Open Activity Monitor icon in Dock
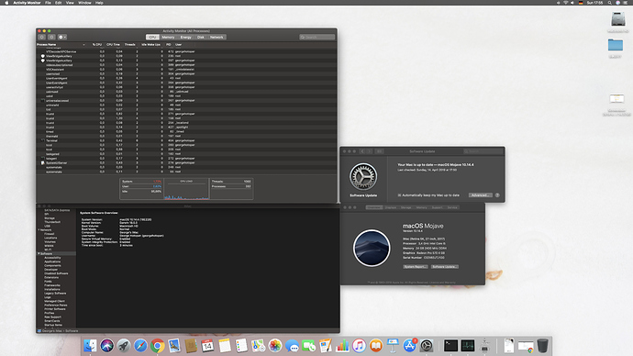Screen dimensions: 633x356 tap(468, 346)
